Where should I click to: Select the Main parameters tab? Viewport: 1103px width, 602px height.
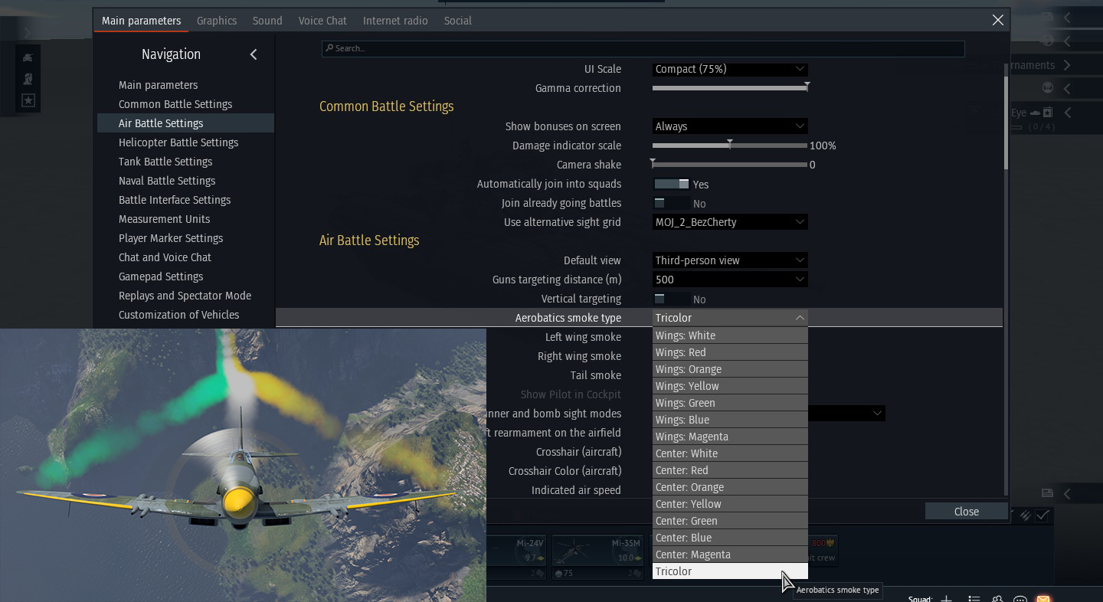pyautogui.click(x=142, y=21)
